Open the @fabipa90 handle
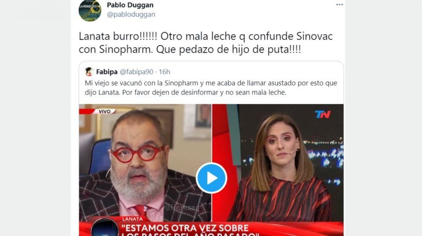 tap(136, 72)
